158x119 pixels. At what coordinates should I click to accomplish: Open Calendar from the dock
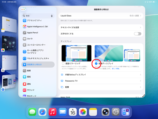[73, 112]
